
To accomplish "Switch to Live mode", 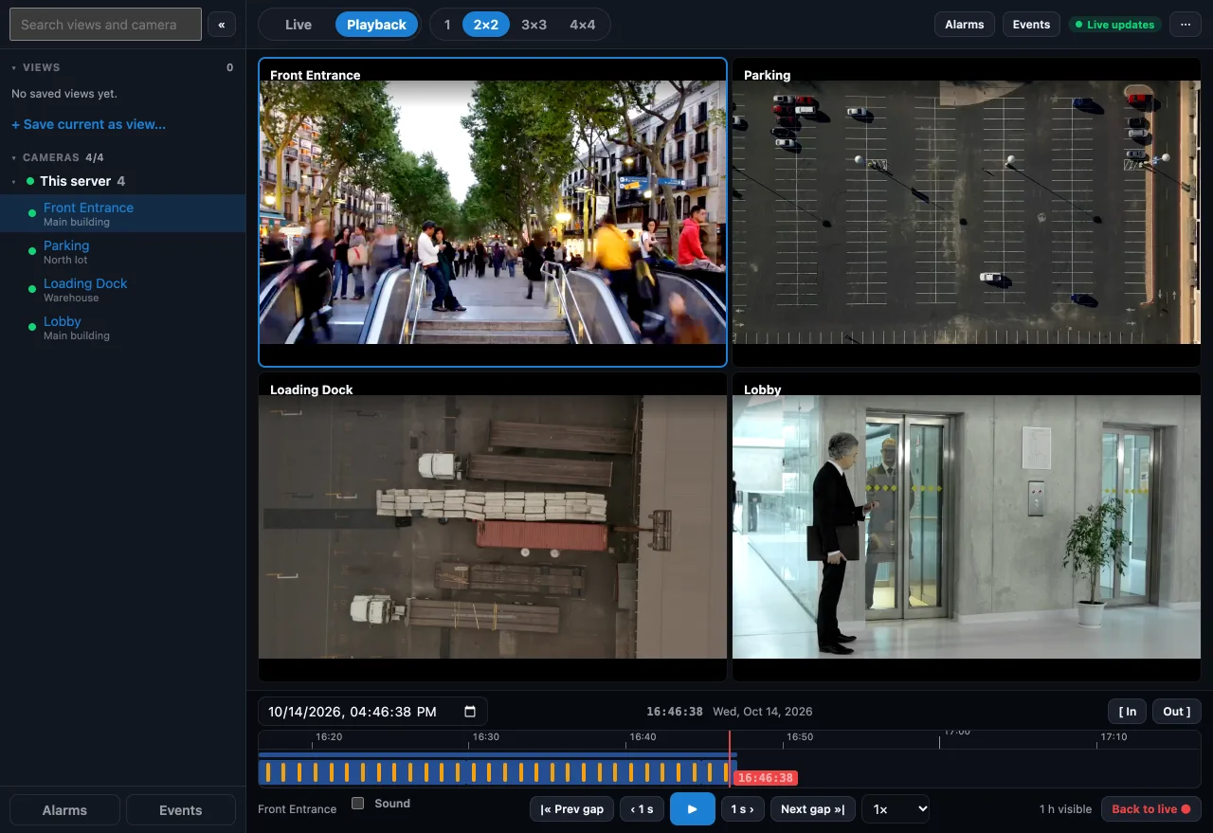I will pos(299,25).
